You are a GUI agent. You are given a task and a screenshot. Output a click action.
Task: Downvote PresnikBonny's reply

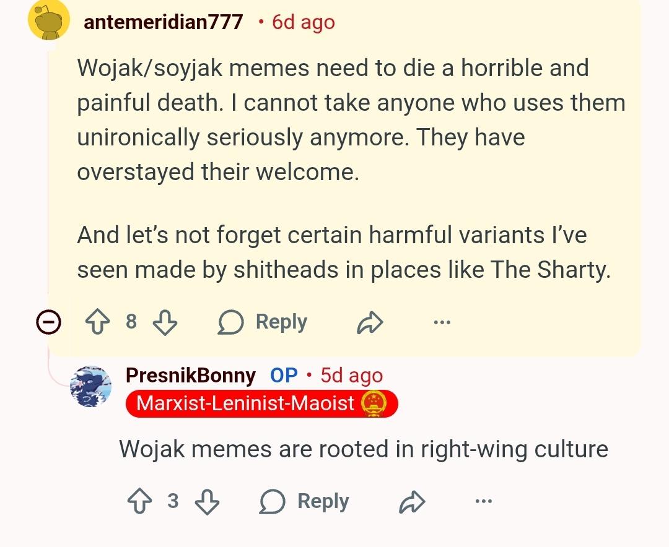[x=207, y=502]
